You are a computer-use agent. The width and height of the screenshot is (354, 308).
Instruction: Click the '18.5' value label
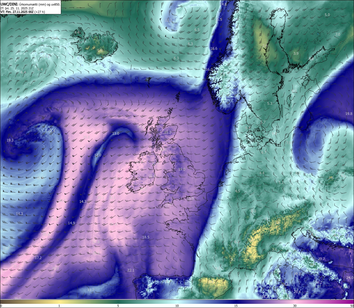point(146,237)
